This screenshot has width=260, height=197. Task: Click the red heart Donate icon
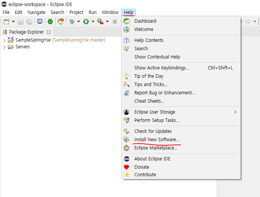click(126, 167)
